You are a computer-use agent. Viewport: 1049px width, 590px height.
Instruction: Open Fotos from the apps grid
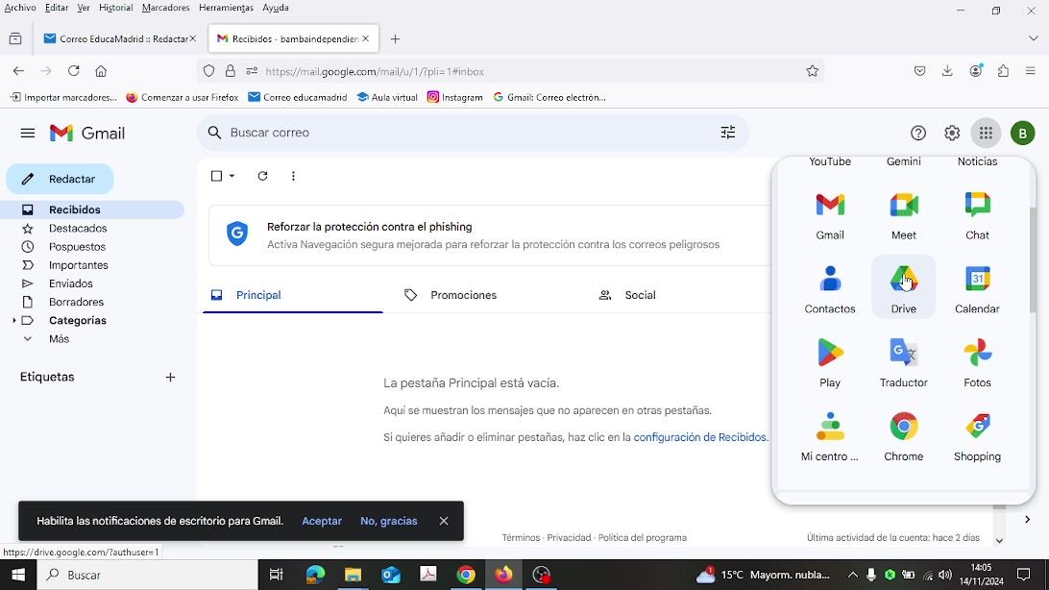tap(977, 362)
